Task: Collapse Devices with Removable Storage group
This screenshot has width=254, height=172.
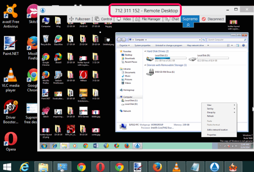Action: coord(145,65)
